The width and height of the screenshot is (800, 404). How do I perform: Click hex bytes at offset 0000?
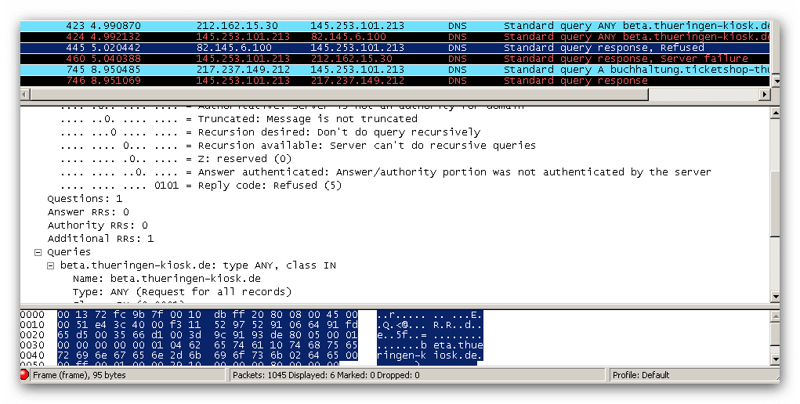tap(208, 315)
